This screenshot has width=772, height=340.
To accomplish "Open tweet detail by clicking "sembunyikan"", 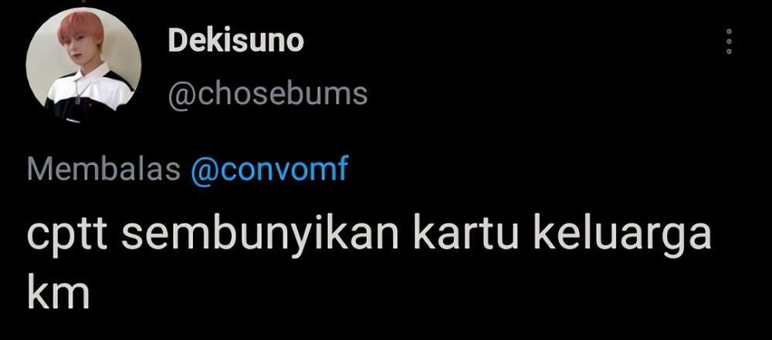I will pos(260,235).
